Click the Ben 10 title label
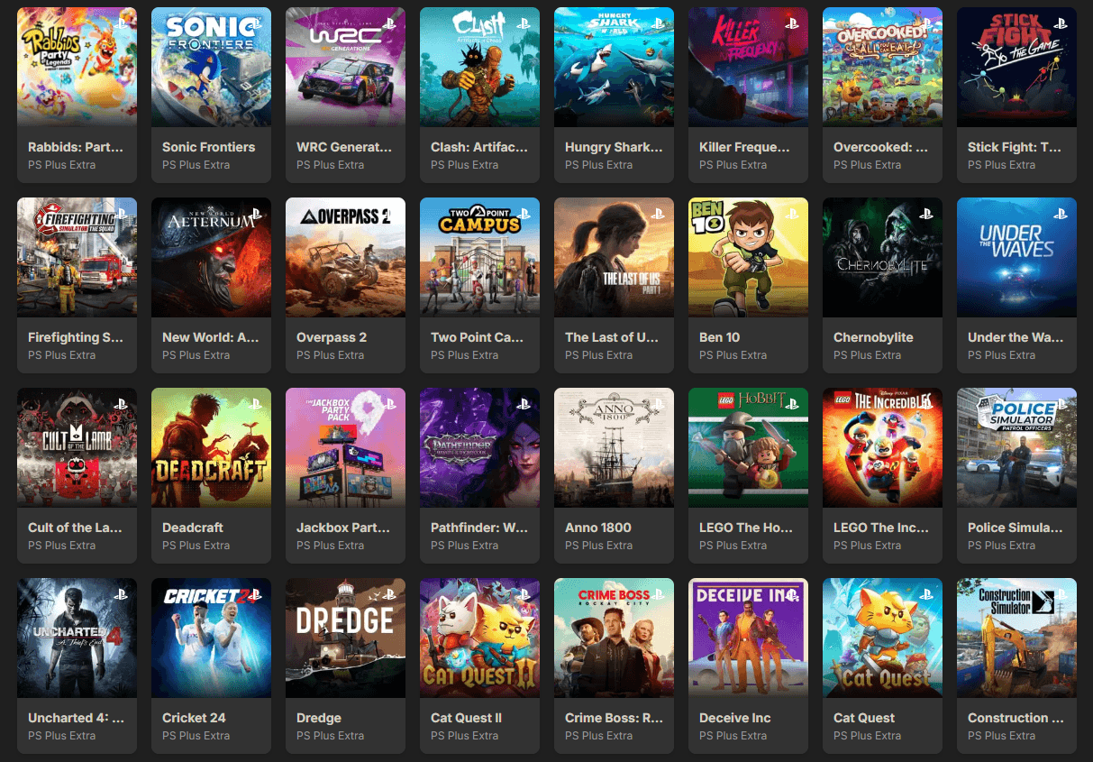The image size is (1093, 762). point(720,337)
